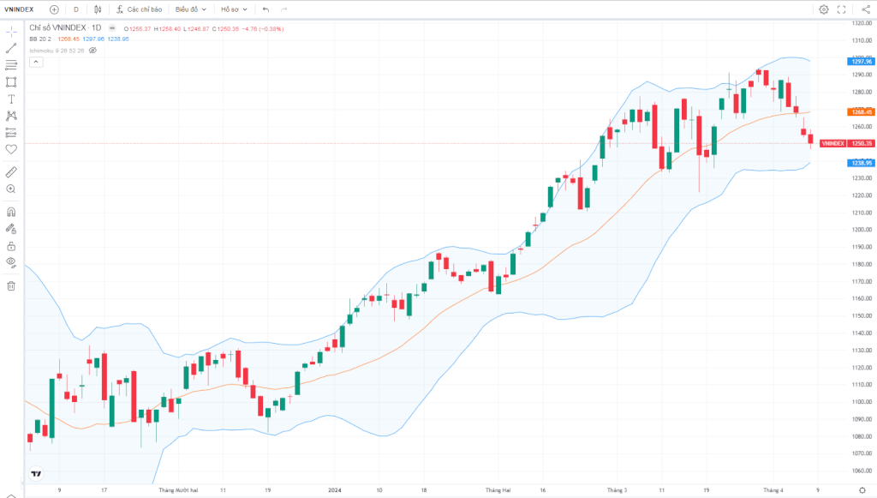The image size is (877, 498).
Task: Click the Ichimoku 9 26 52 26 label
Action: pos(57,51)
